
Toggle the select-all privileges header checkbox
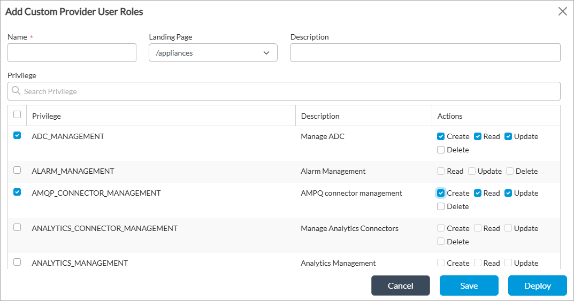click(17, 114)
